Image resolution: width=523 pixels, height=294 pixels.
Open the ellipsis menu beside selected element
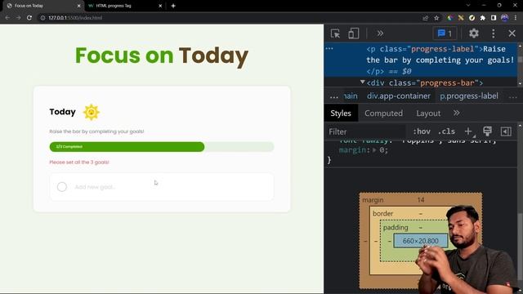[329, 49]
